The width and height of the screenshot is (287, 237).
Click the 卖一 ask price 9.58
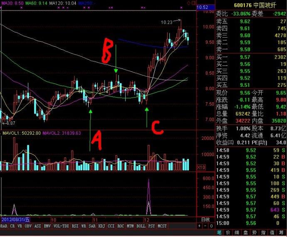(x=245, y=49)
